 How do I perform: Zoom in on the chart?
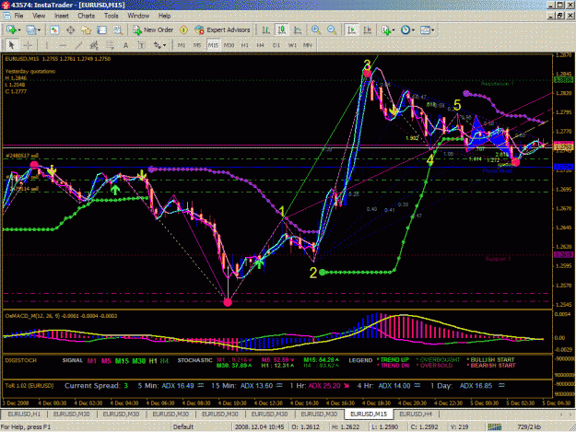[x=316, y=30]
